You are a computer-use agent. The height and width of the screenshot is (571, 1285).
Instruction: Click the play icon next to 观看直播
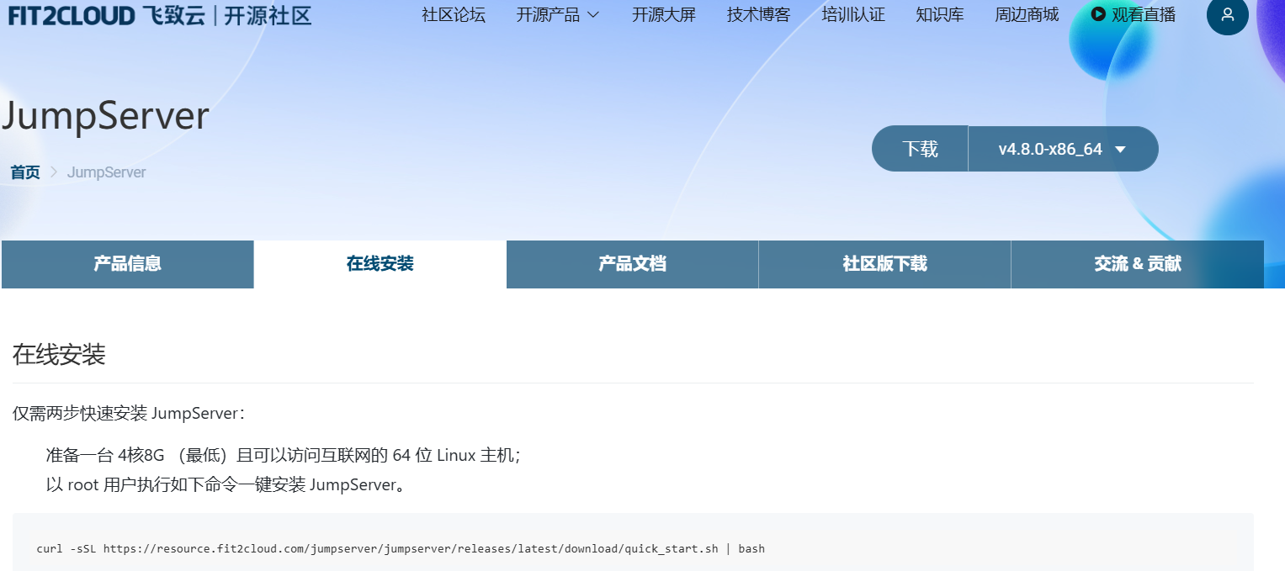(x=1096, y=13)
